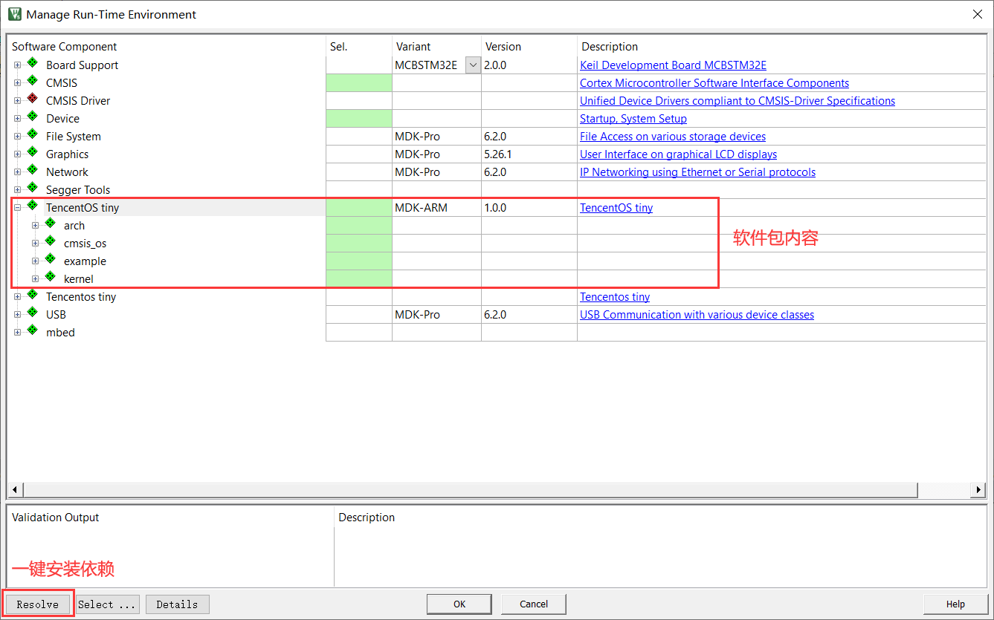The image size is (994, 620).
Task: Click the Select ... button
Action: coord(107,604)
